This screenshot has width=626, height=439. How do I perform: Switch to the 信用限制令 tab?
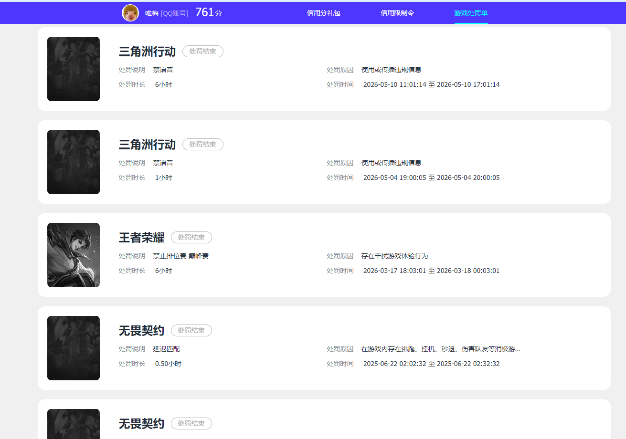click(x=397, y=13)
